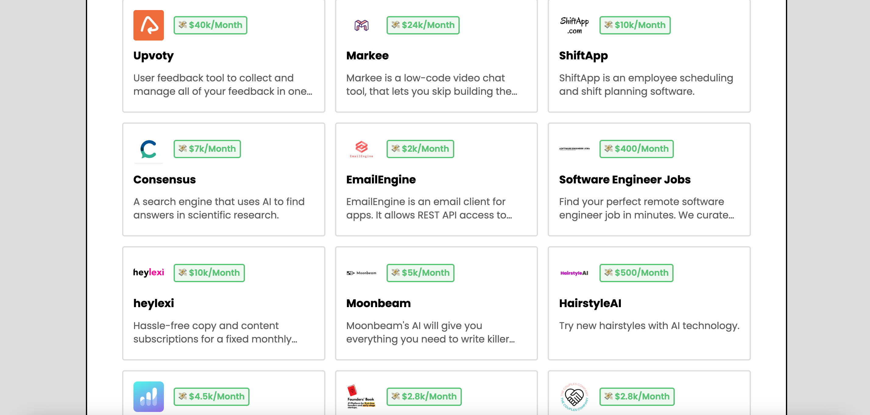This screenshot has height=415, width=870.
Task: Click the Founders' Book logo
Action: (x=361, y=396)
